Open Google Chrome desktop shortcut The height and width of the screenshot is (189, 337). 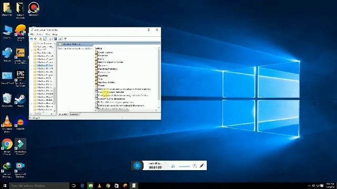pos(7,147)
